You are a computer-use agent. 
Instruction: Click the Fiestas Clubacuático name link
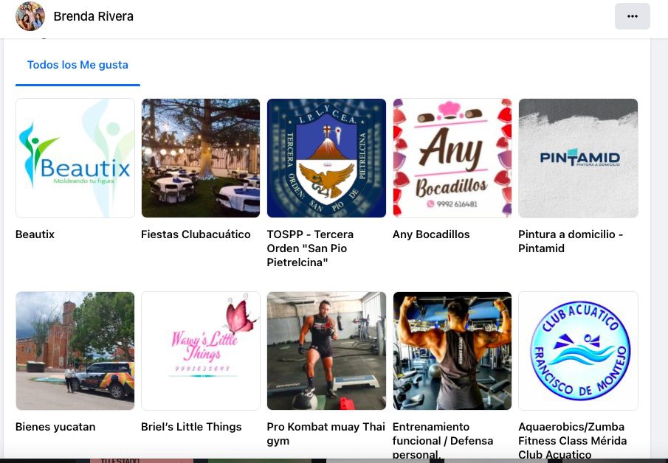tap(196, 234)
